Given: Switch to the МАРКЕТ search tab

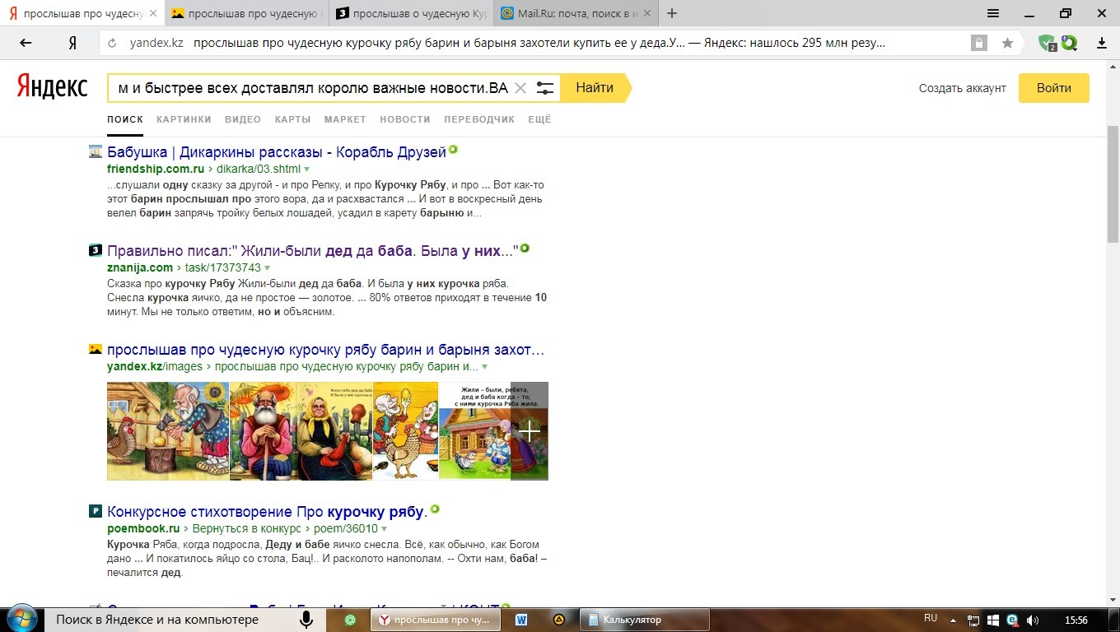Looking at the screenshot, I should pyautogui.click(x=345, y=119).
